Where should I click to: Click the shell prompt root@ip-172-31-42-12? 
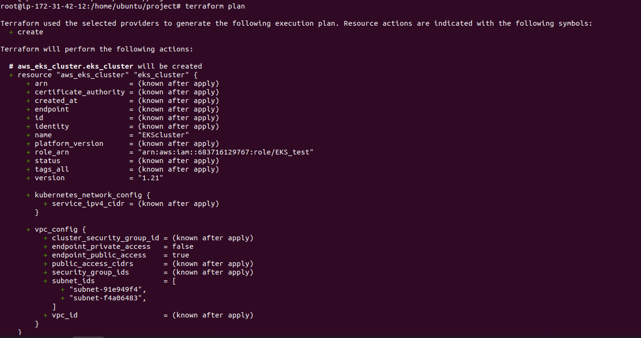point(45,6)
